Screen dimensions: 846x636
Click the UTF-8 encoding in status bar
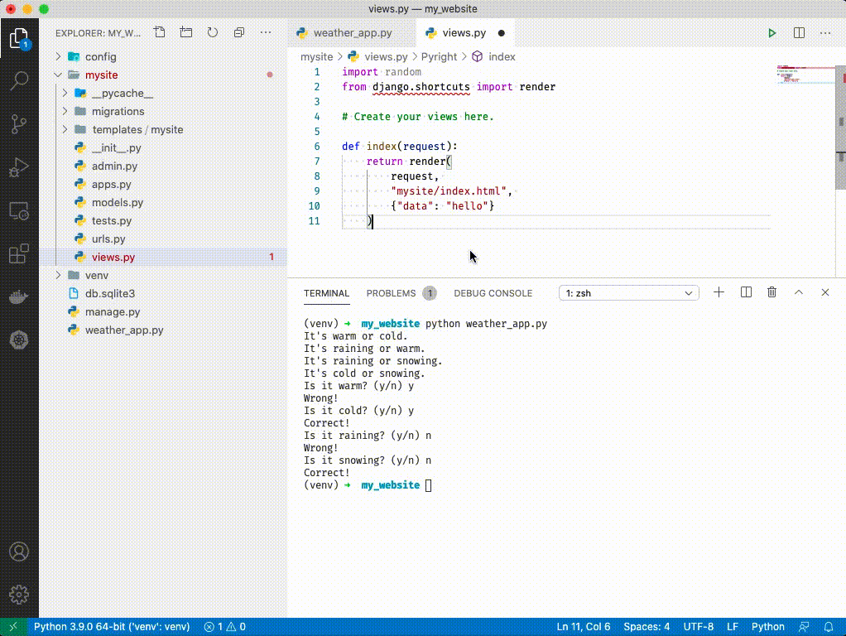coord(699,627)
